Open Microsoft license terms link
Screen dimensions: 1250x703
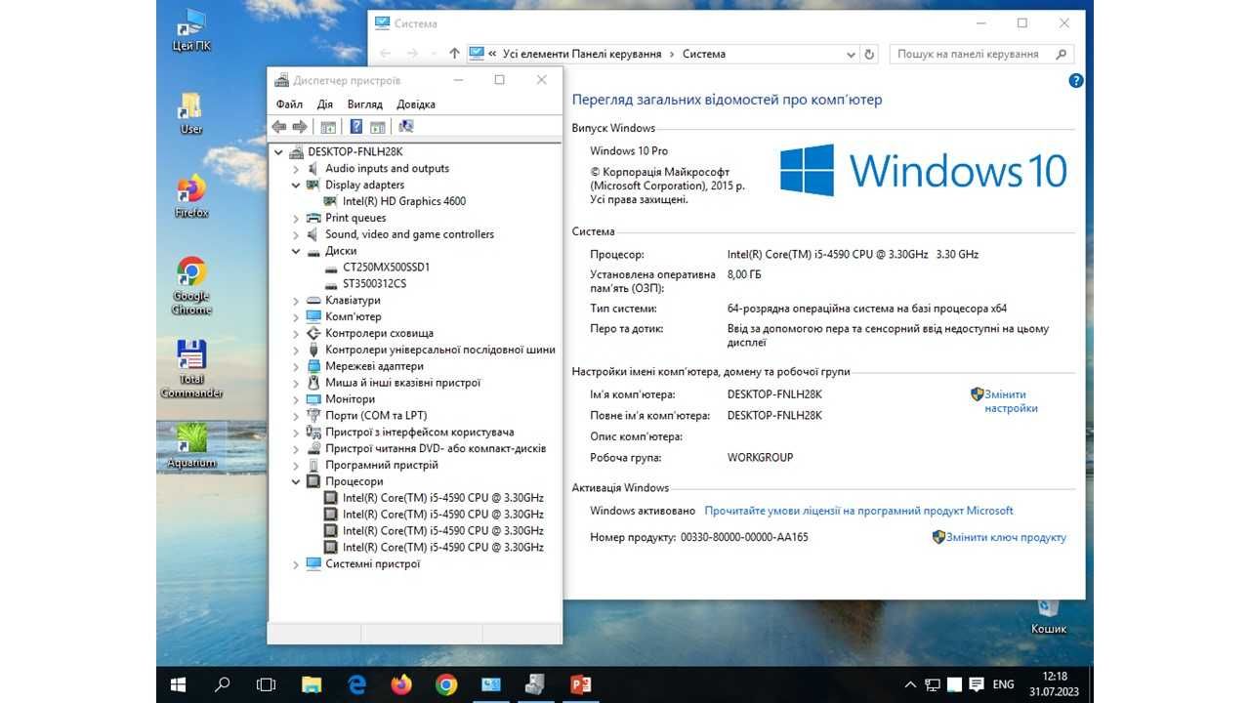(x=858, y=511)
